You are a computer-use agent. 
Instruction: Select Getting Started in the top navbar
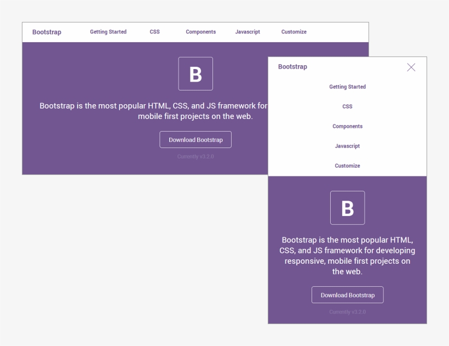click(x=108, y=32)
